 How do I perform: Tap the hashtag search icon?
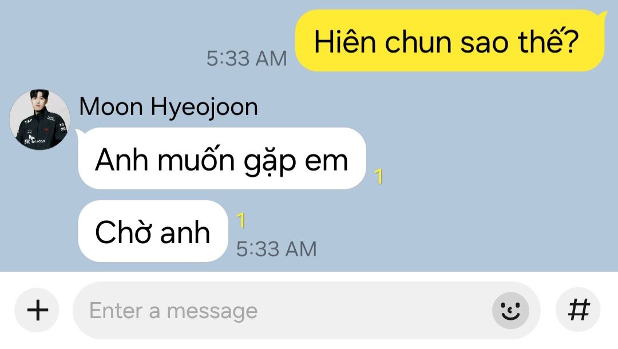tap(578, 311)
